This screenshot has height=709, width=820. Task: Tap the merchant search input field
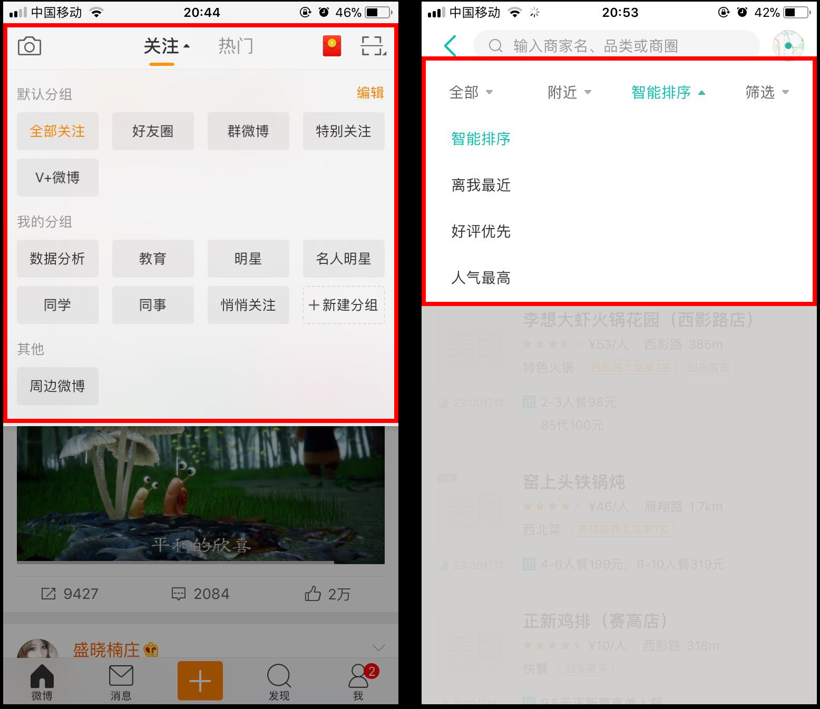[617, 46]
